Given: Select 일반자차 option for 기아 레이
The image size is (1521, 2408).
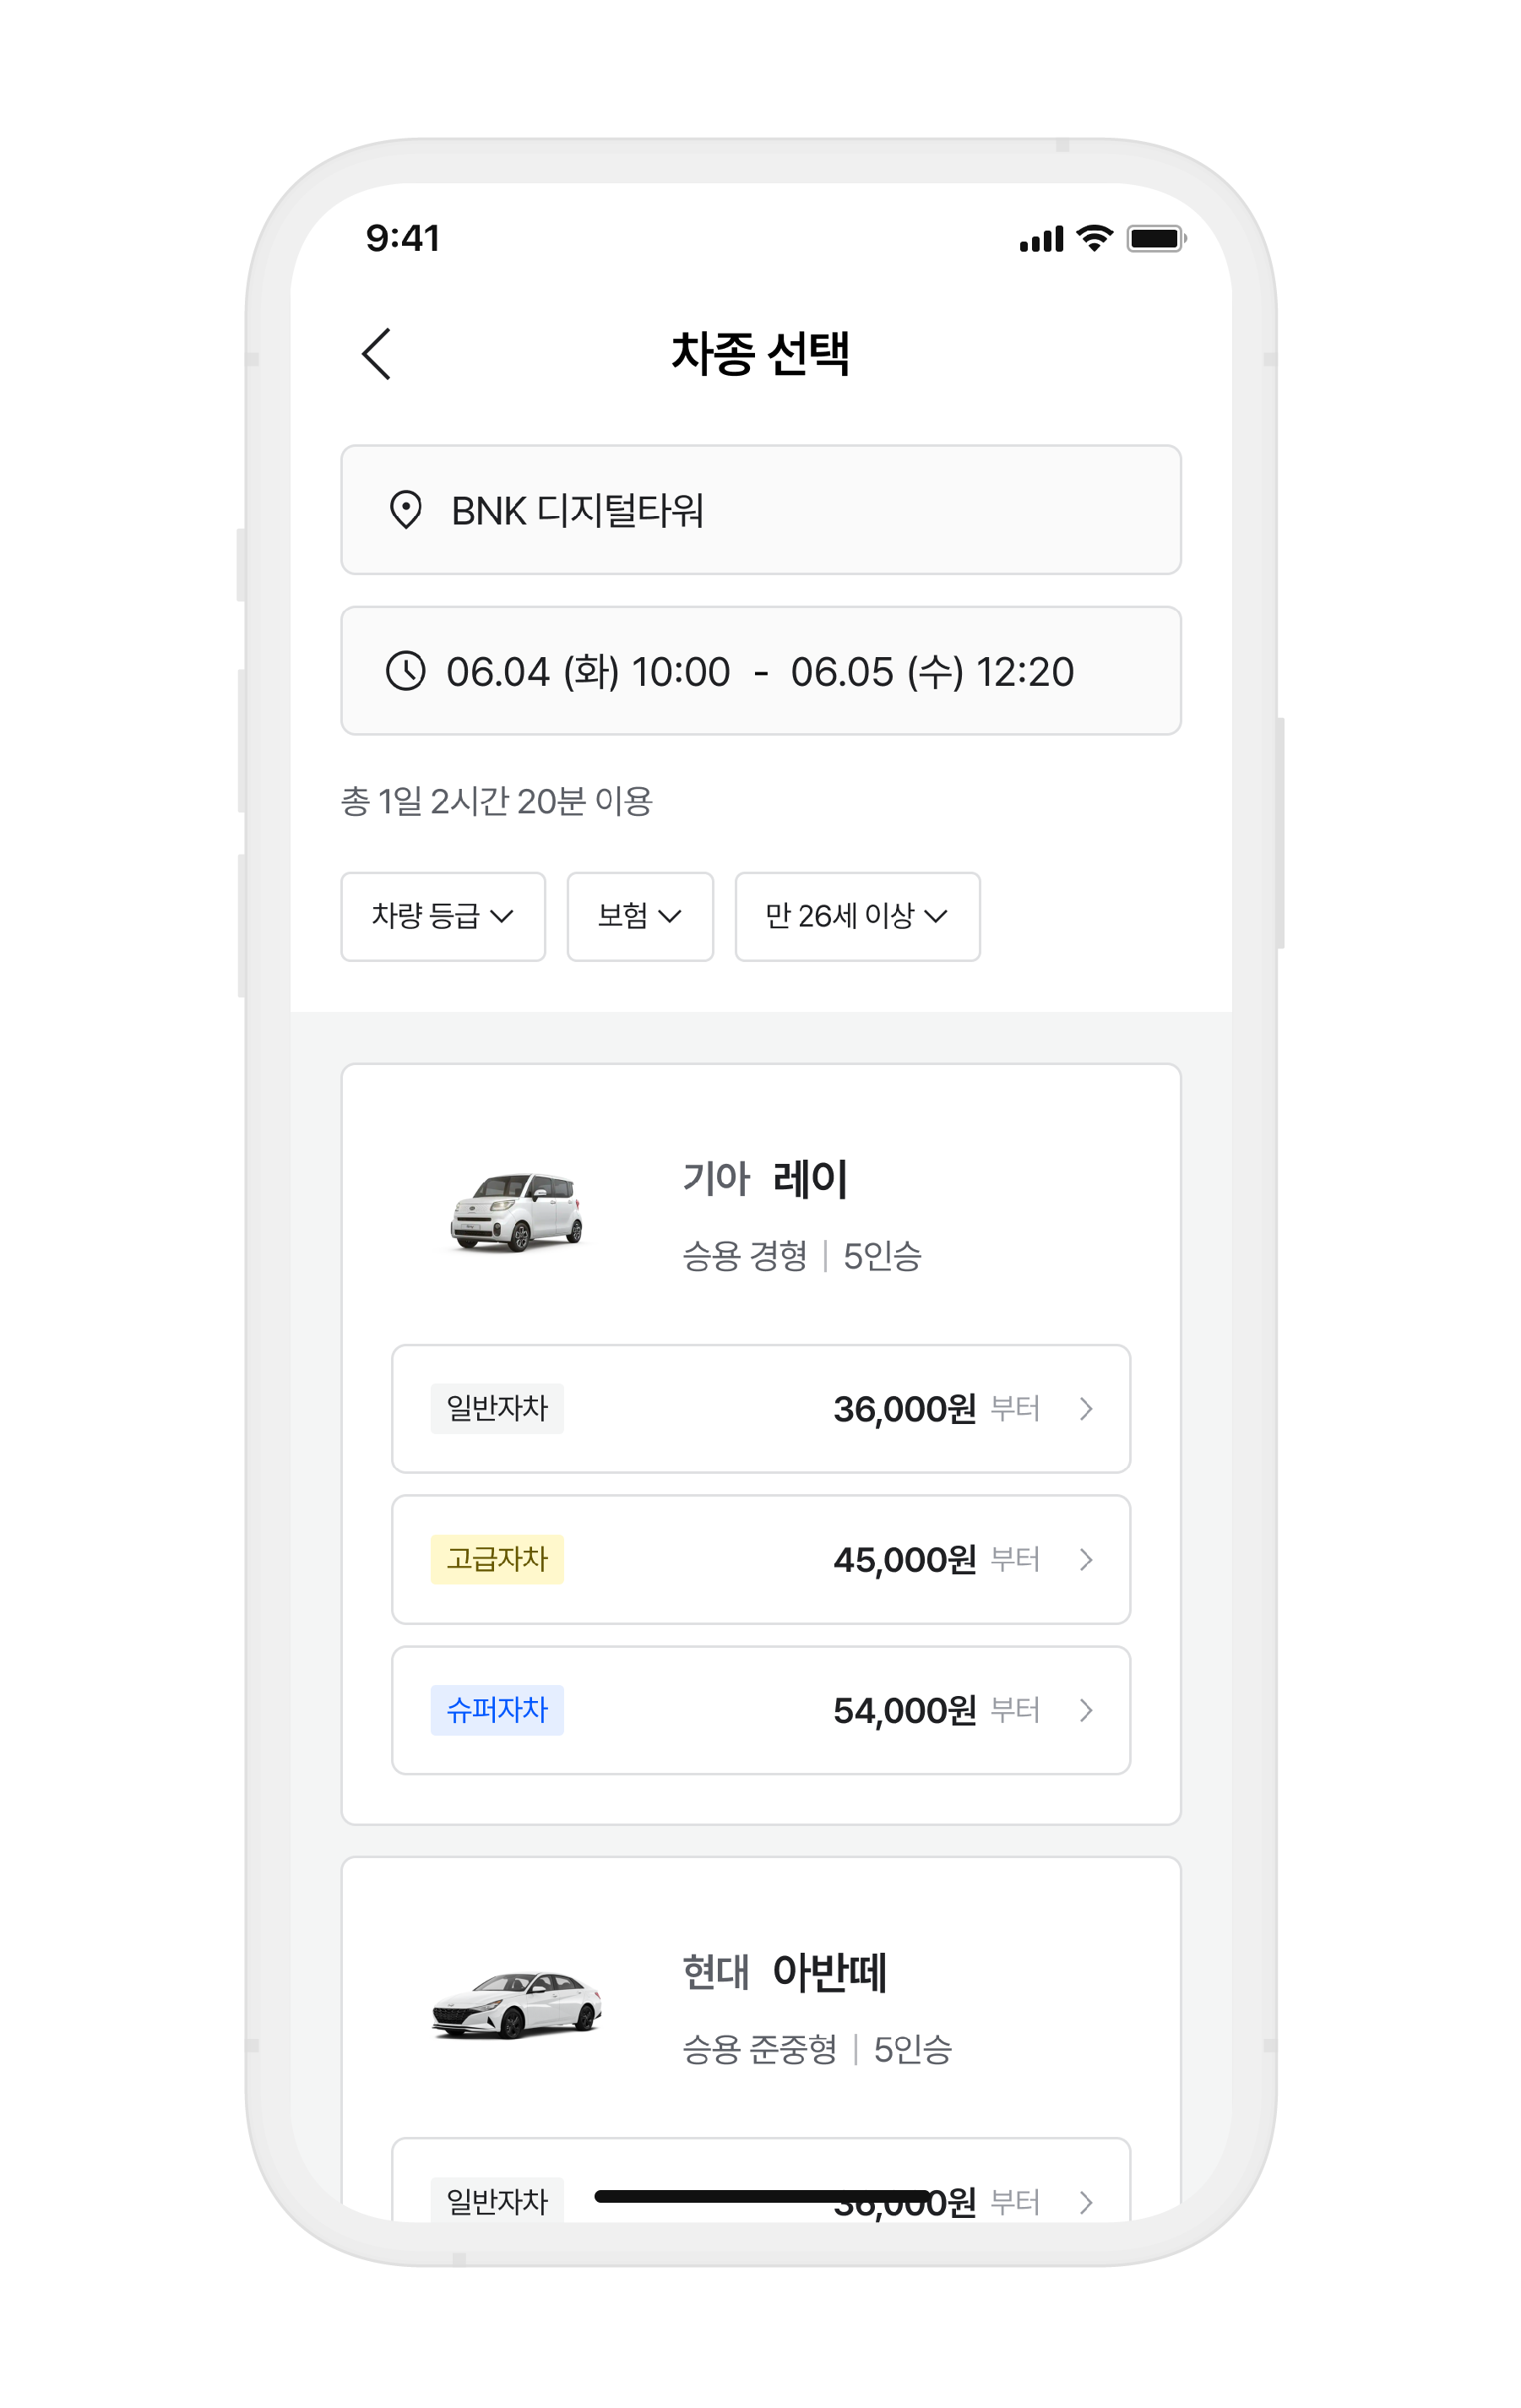Looking at the screenshot, I should (761, 1409).
